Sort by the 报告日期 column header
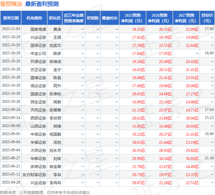 (x=11, y=18)
